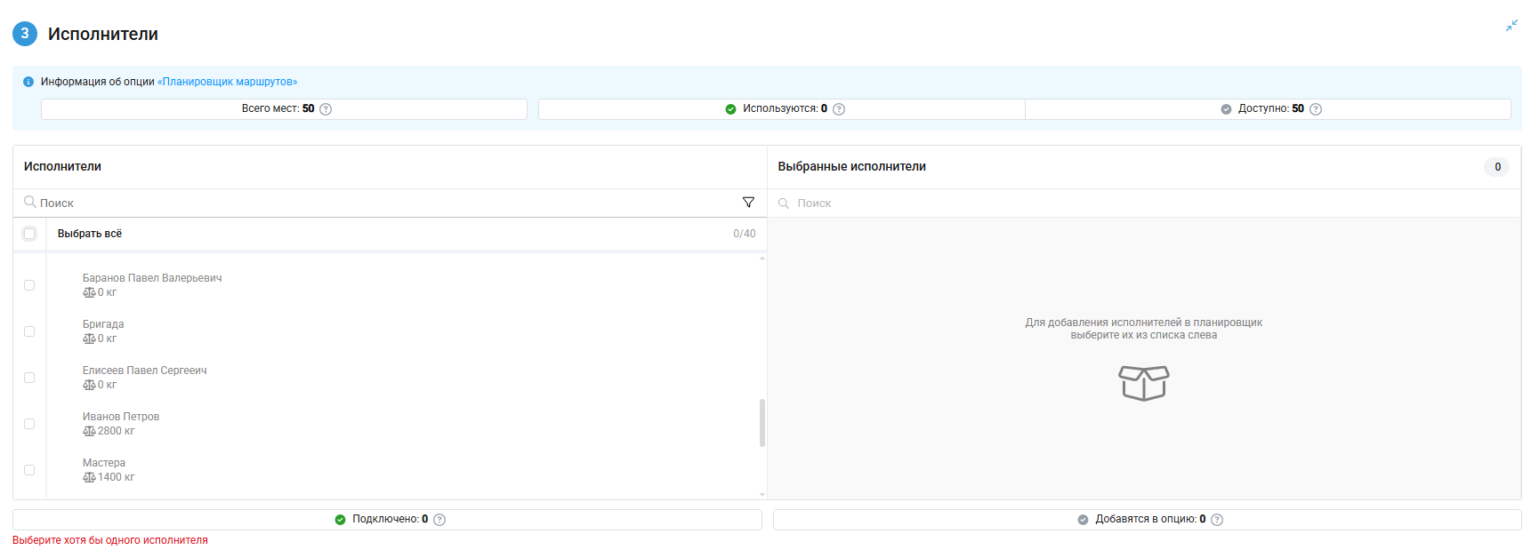Click the selected executors count badge

pyautogui.click(x=1497, y=167)
